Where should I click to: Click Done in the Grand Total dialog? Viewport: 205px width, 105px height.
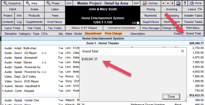click(171, 97)
